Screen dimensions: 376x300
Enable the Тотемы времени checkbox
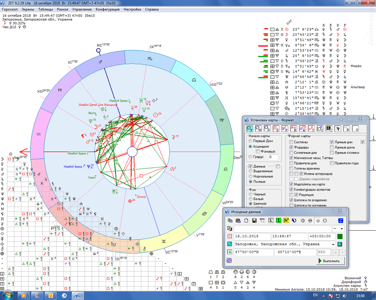pos(291,168)
